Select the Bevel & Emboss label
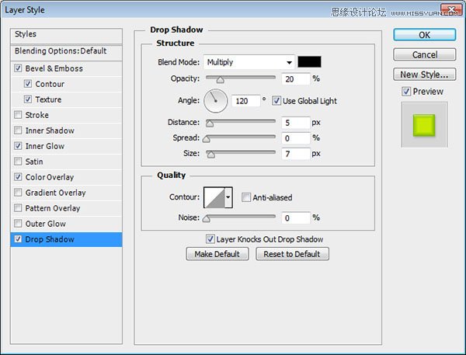Image resolution: width=466 pixels, height=355 pixels. tap(54, 68)
